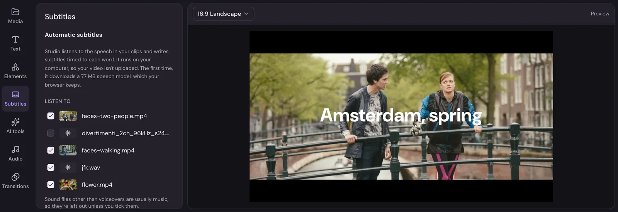Uncheck the faces-walking.mp4 checkbox
This screenshot has width=618, height=212.
(51, 150)
